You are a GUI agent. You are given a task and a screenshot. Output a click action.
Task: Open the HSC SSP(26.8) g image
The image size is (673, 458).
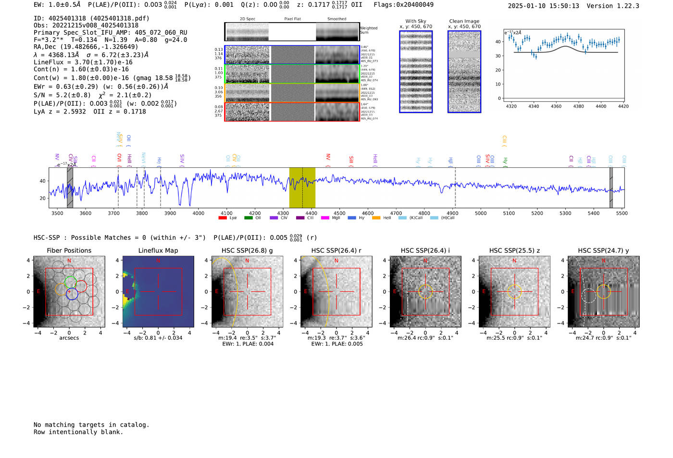coord(247,292)
